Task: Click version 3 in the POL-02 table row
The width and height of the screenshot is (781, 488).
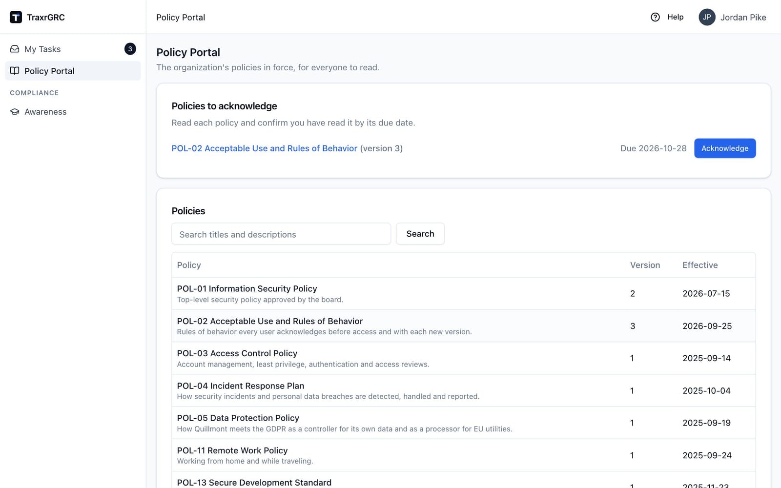Action: point(633,326)
